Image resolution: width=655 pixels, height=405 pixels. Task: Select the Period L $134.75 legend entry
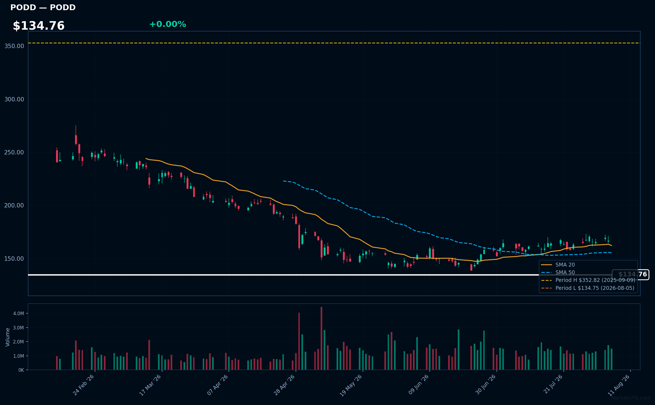pyautogui.click(x=588, y=288)
